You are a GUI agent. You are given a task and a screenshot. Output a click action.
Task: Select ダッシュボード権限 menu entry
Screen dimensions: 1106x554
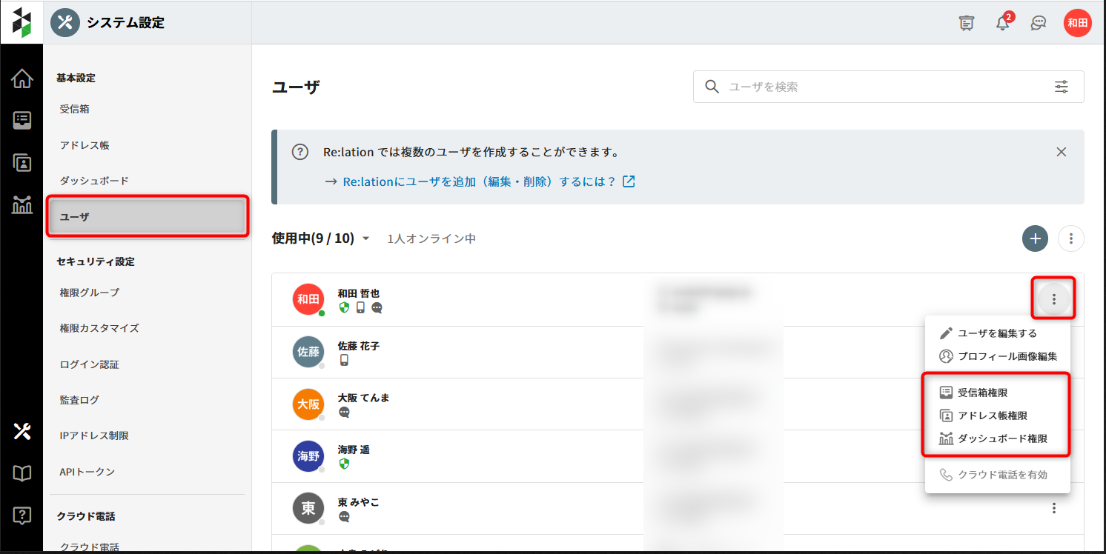coord(1002,438)
